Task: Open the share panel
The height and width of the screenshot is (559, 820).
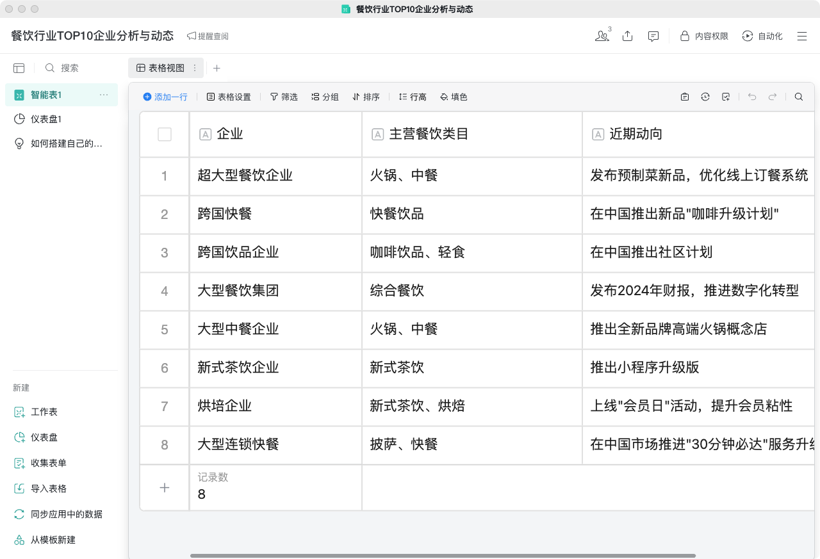Action: pos(627,36)
